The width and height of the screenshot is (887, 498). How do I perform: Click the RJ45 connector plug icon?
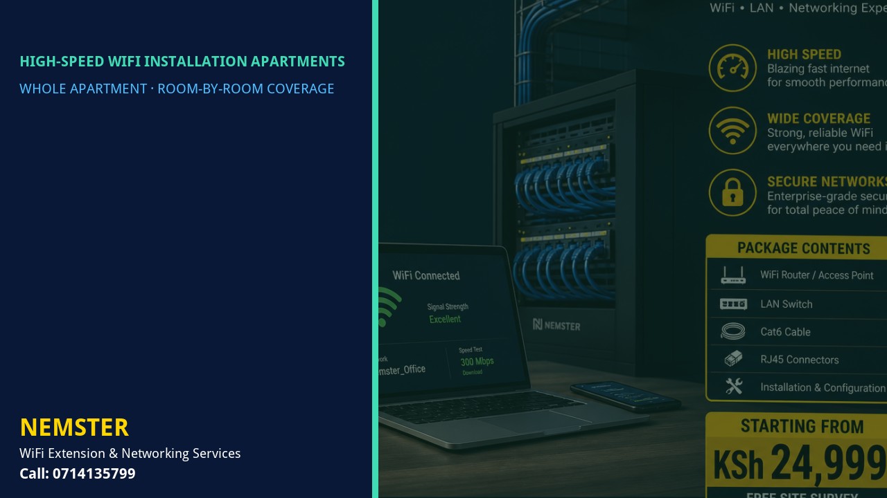click(733, 359)
